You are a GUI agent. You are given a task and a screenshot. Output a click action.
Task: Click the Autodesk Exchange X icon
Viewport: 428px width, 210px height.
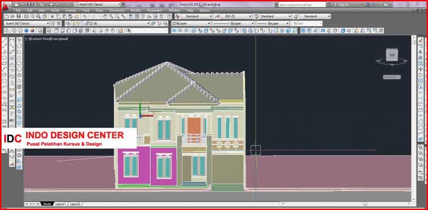(x=367, y=4)
